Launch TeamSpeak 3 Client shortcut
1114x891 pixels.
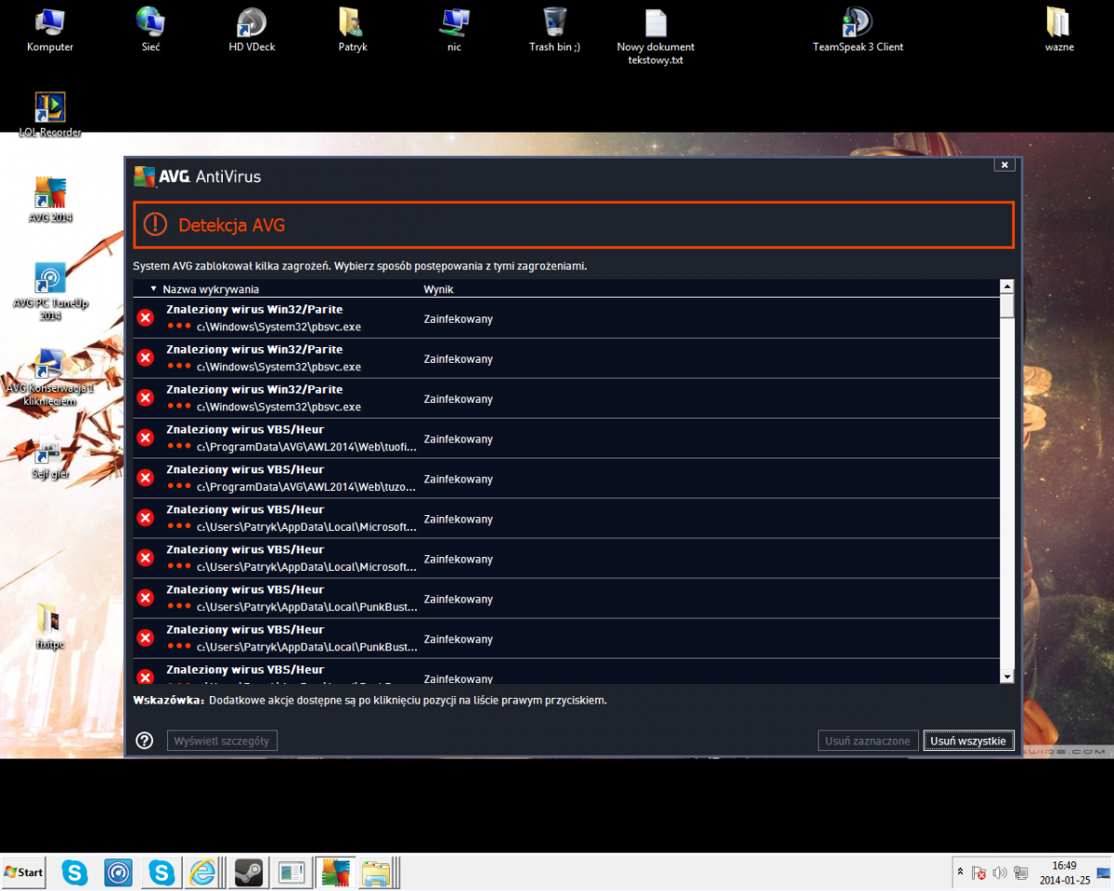pyautogui.click(x=858, y=28)
